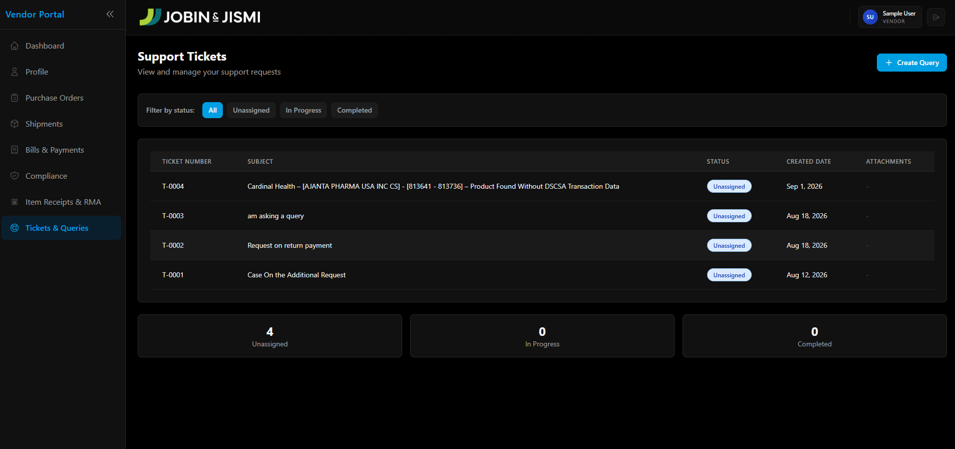Viewport: 955px width, 449px height.
Task: Open the Dashboard menu item
Action: tap(62, 46)
